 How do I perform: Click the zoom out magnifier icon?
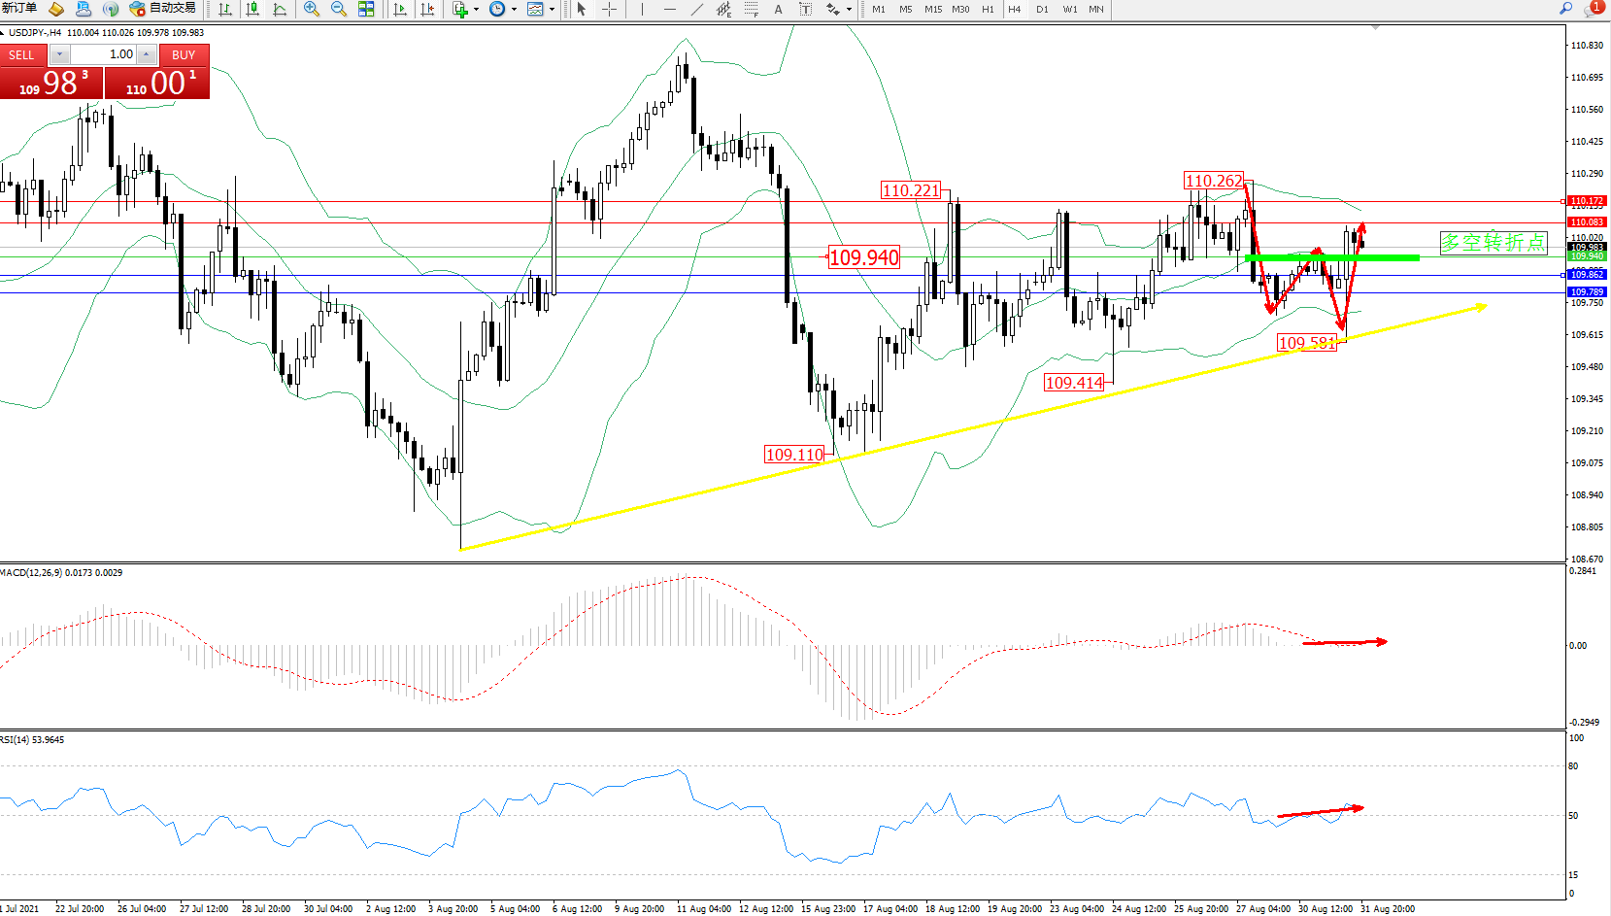click(x=339, y=9)
